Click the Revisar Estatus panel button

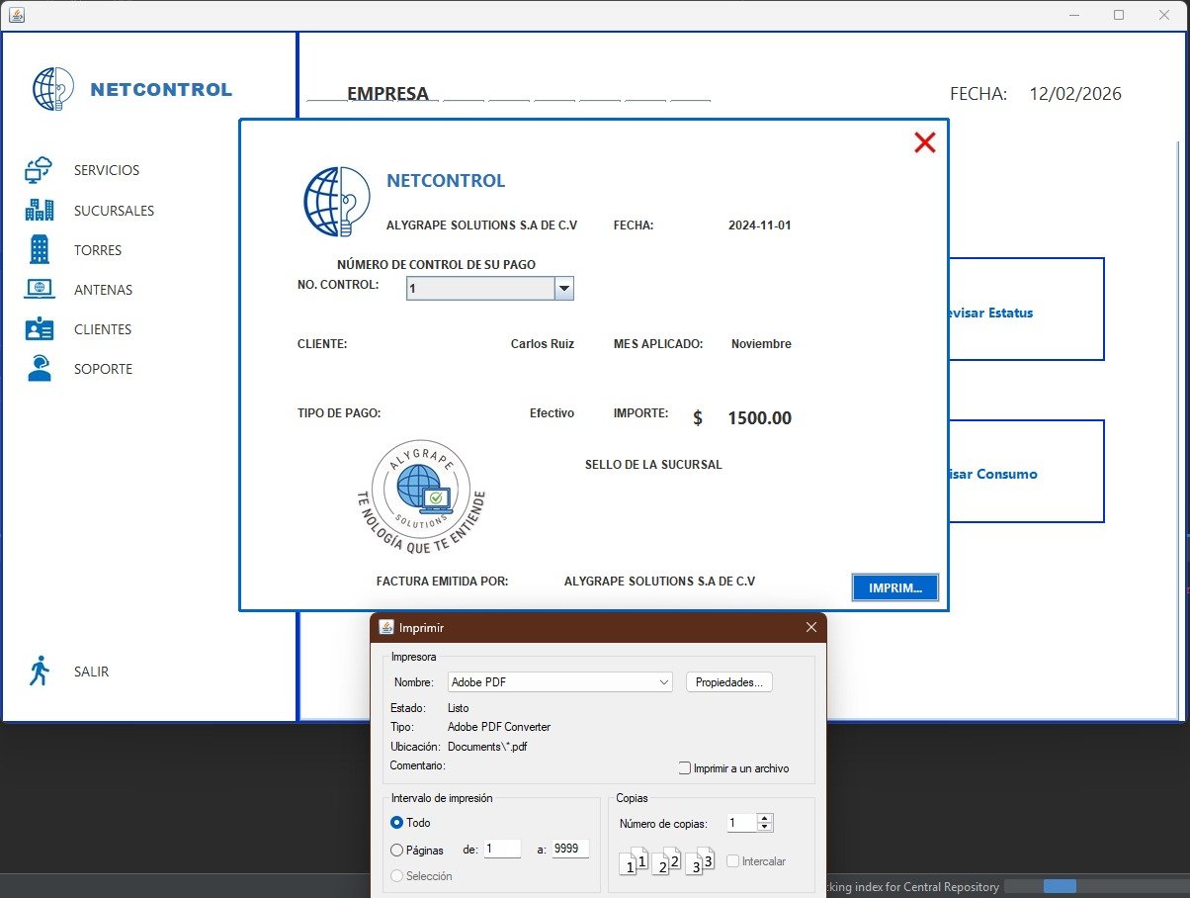1025,309
